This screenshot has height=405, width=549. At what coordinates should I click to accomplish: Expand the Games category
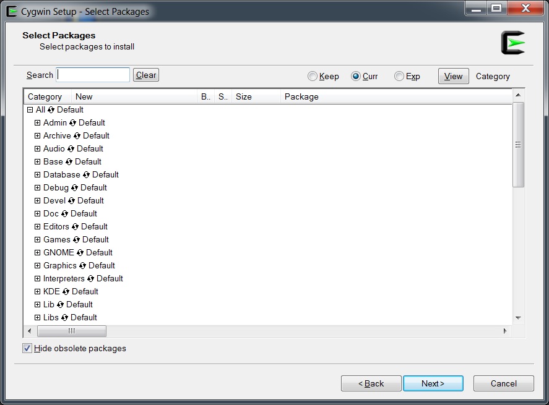[38, 239]
